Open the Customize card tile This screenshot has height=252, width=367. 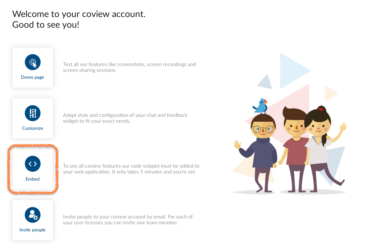point(33,118)
